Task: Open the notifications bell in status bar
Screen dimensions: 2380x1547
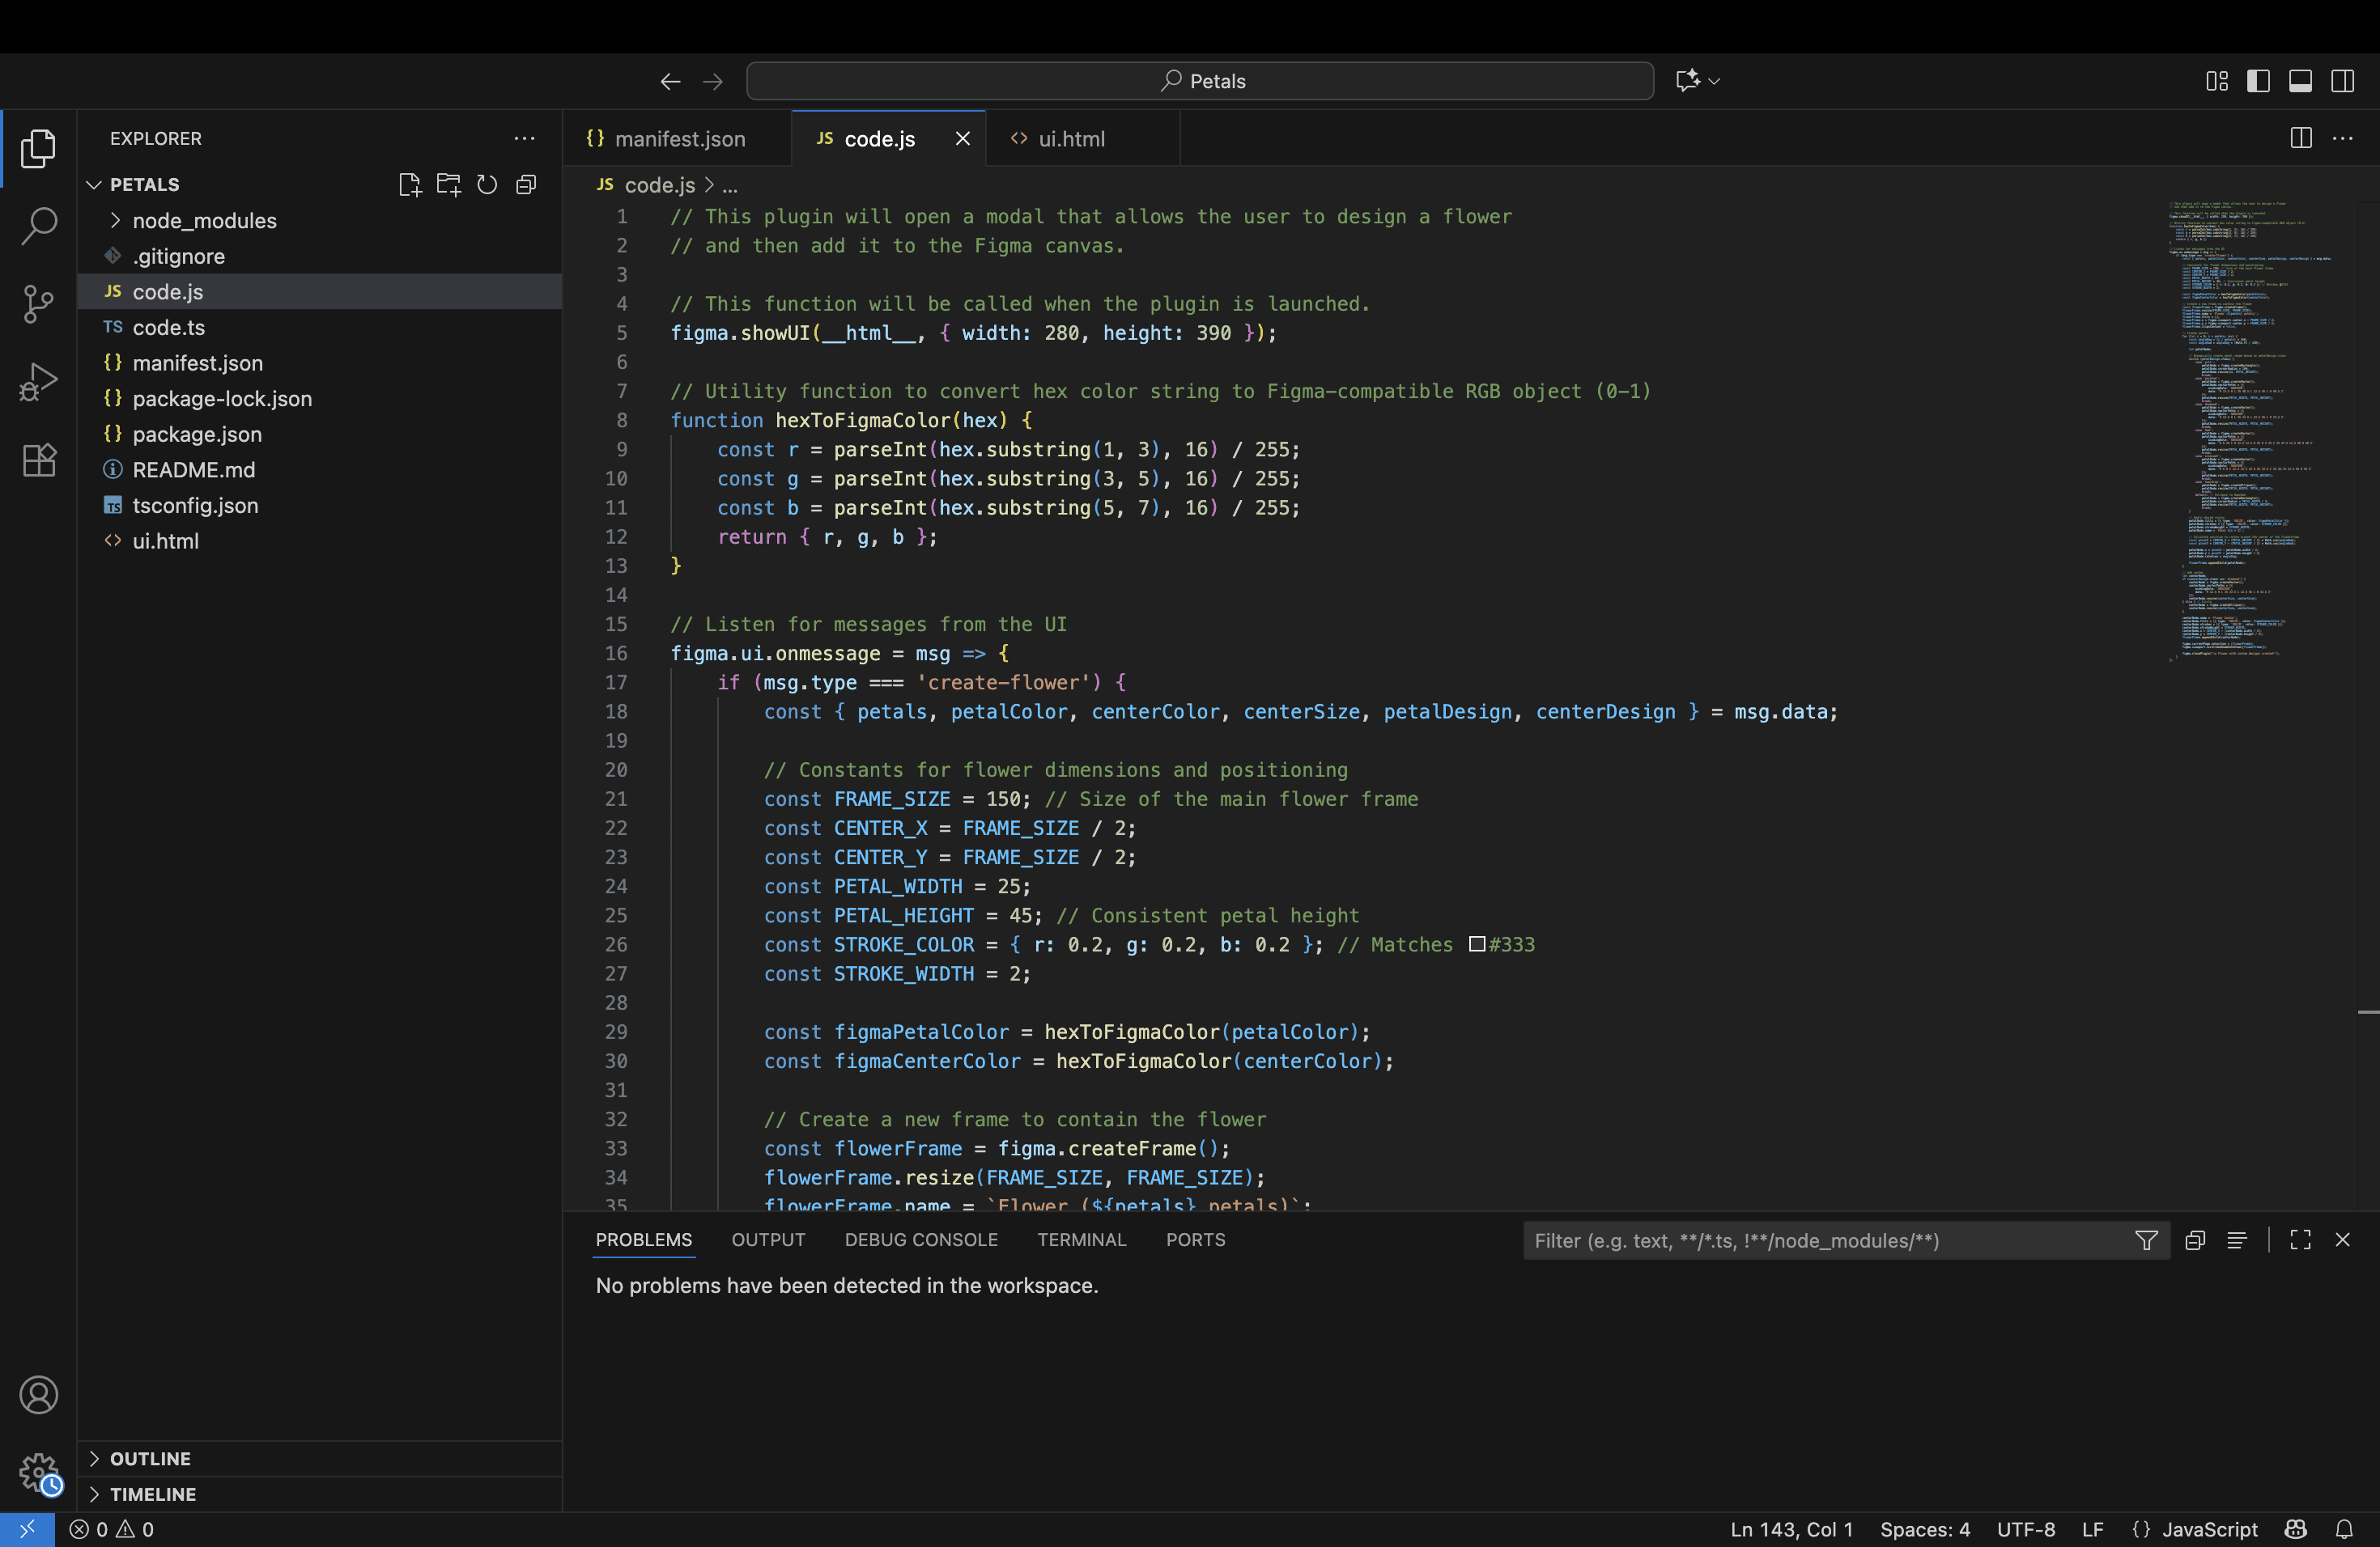Action: pyautogui.click(x=2344, y=1529)
